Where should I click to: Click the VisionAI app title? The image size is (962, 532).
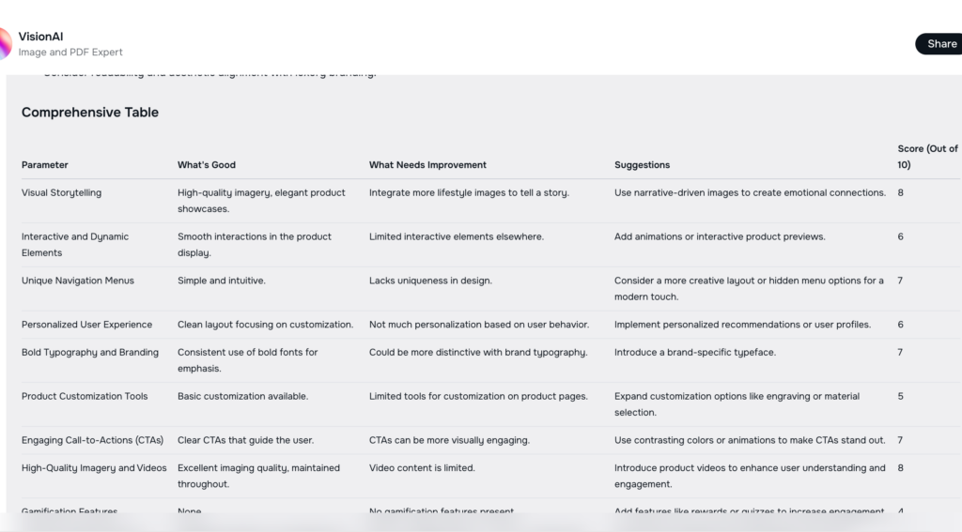[40, 37]
